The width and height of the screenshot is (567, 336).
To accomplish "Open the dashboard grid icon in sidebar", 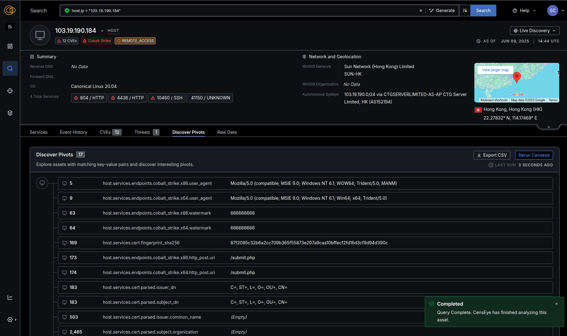I will tap(10, 46).
